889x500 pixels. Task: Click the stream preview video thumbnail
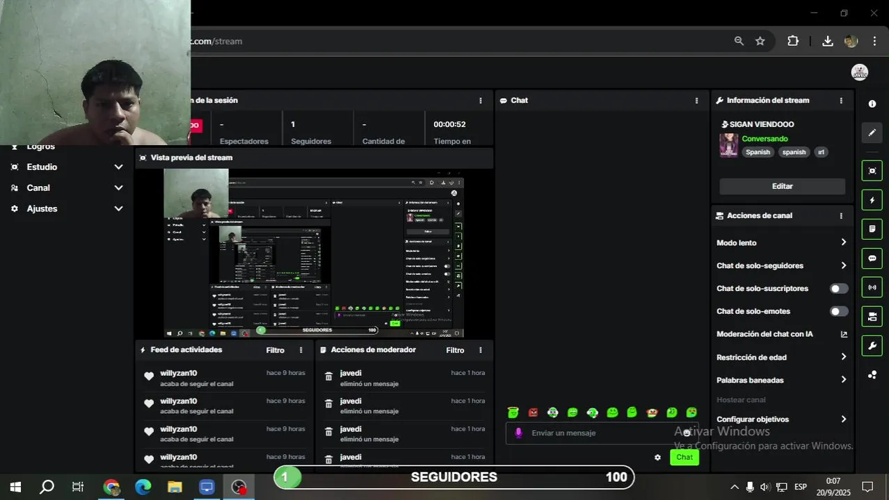pos(314,253)
